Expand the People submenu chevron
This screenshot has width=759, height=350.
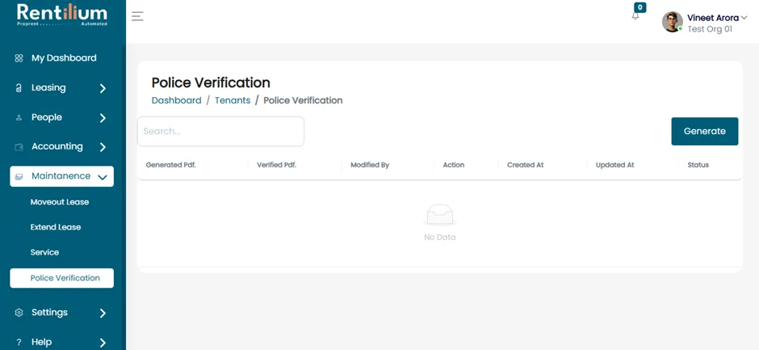pyautogui.click(x=103, y=118)
